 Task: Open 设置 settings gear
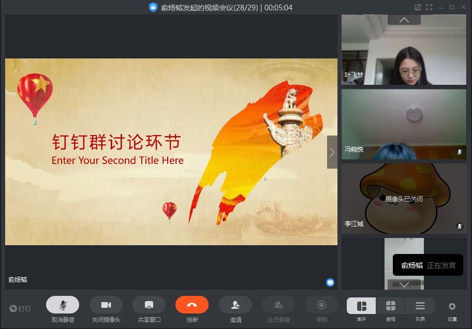coord(452,306)
